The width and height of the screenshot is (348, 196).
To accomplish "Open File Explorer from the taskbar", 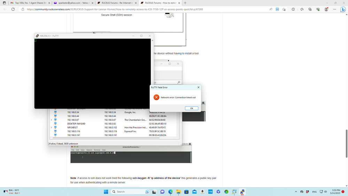I will tap(178, 192).
